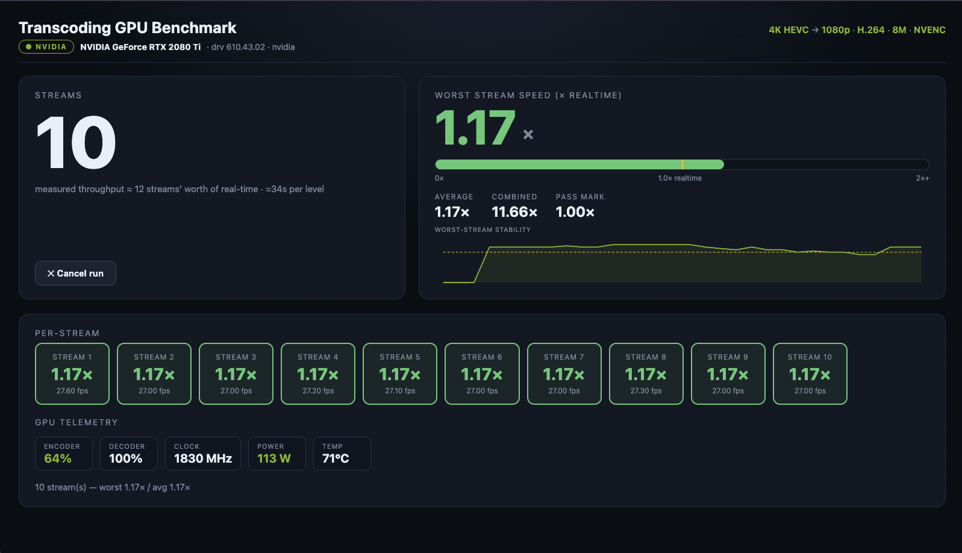Select the Stream 10 card
The width and height of the screenshot is (962, 553).
pos(810,373)
